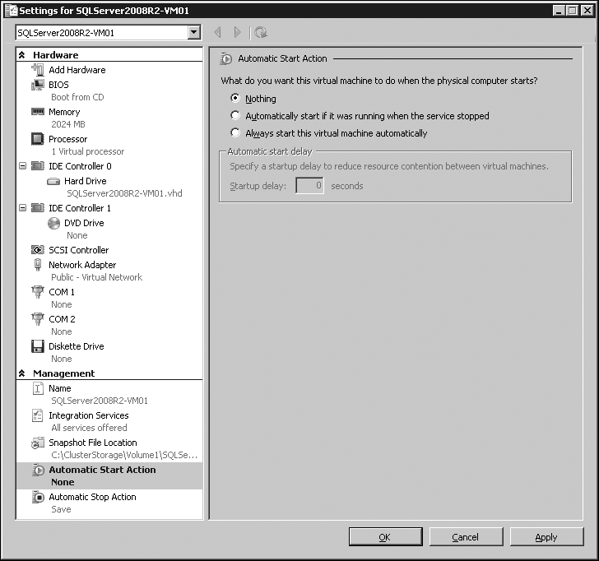The image size is (599, 561).
Task: Click the SCSI Controller icon
Action: [x=38, y=250]
